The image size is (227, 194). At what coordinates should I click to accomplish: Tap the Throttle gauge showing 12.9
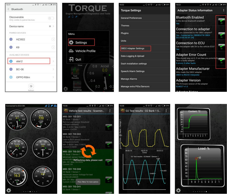coord(17,148)
